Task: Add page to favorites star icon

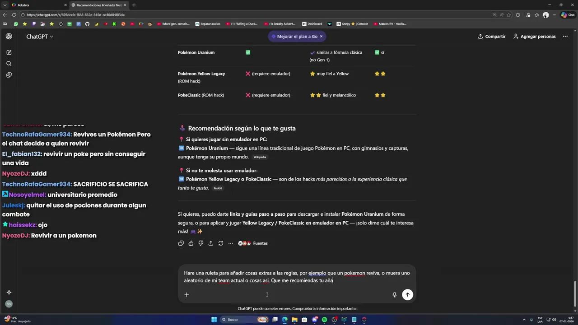Action: click(509, 14)
